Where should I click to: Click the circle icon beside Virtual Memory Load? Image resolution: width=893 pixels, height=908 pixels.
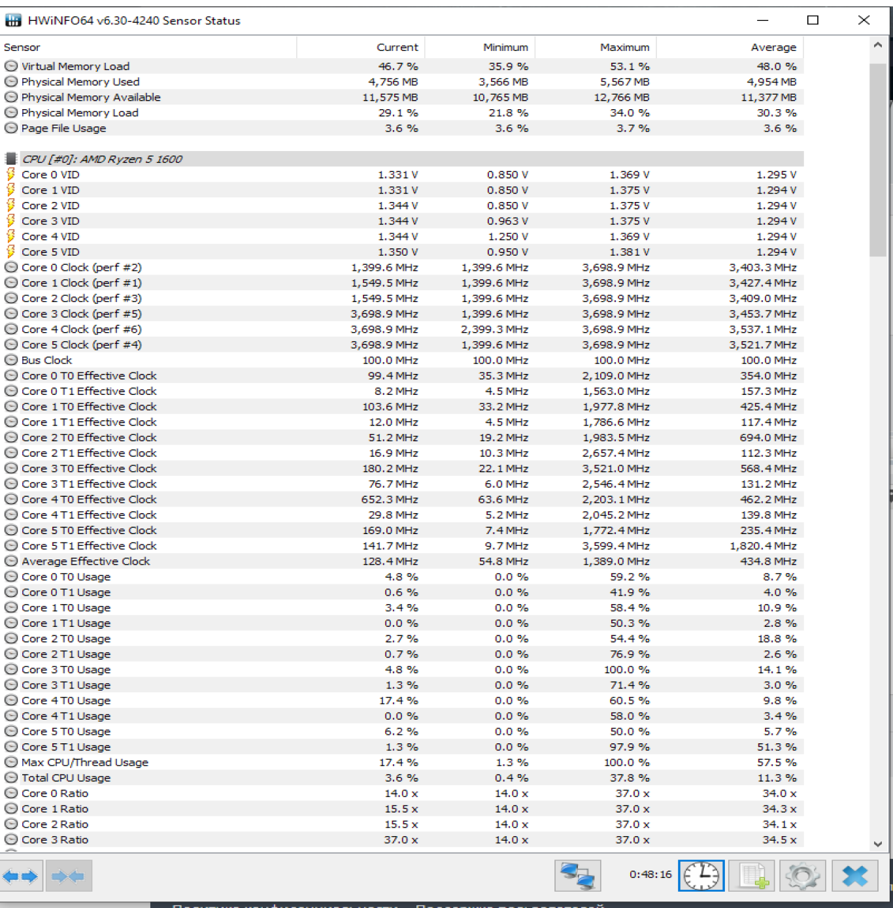coord(11,66)
